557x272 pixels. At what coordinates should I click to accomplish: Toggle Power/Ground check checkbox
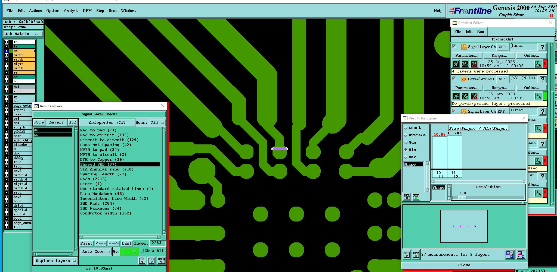(454, 78)
